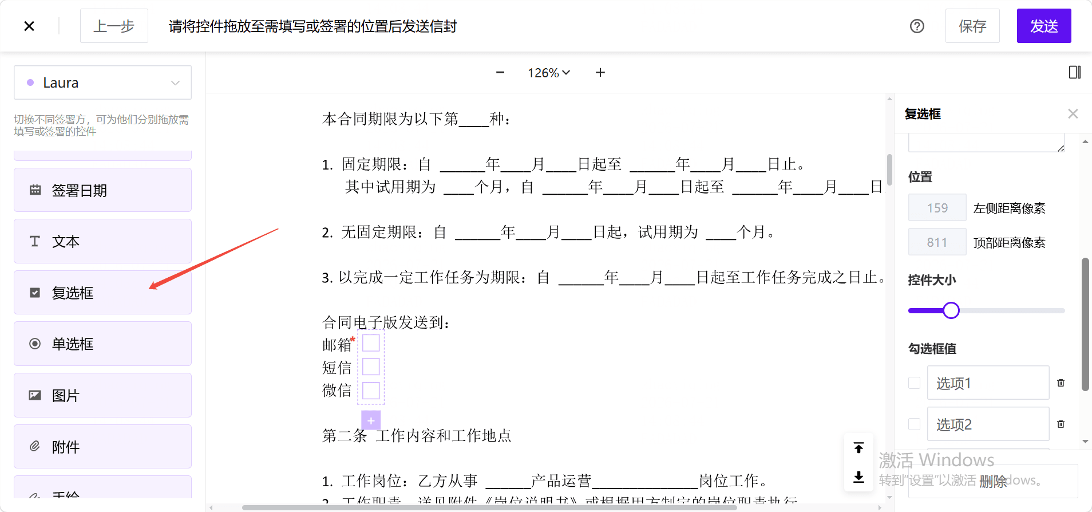The width and height of the screenshot is (1092, 512).
Task: Adjust the 控件大小 slider handle
Action: coord(951,310)
